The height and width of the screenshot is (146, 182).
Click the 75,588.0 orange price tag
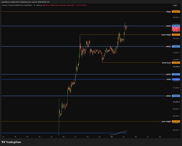click(176, 63)
